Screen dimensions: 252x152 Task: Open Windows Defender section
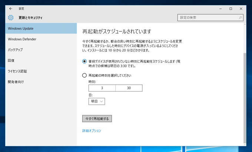[41, 39]
